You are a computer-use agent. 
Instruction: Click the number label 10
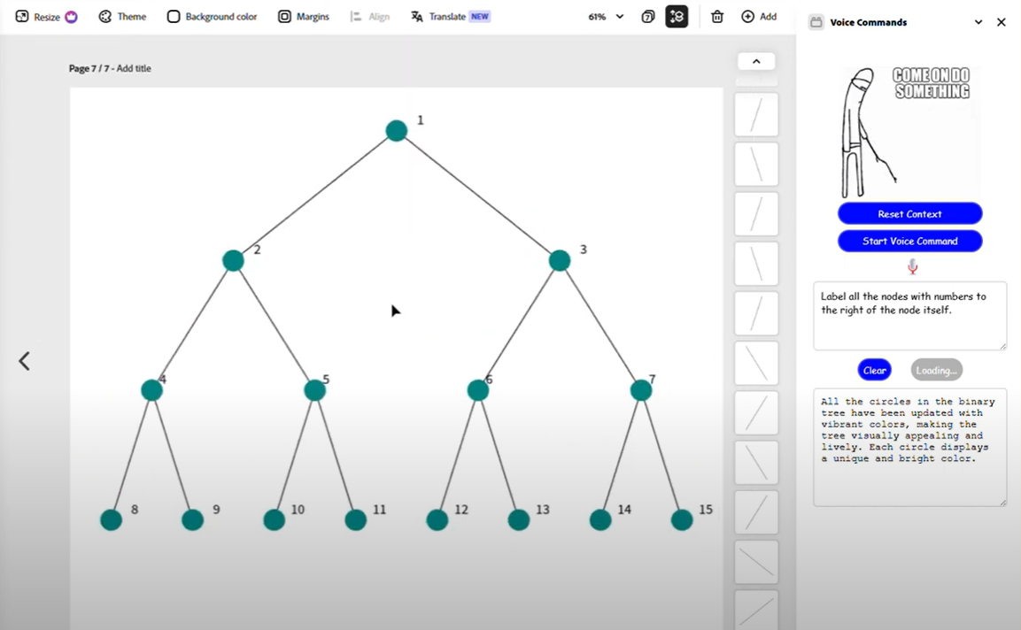click(298, 510)
